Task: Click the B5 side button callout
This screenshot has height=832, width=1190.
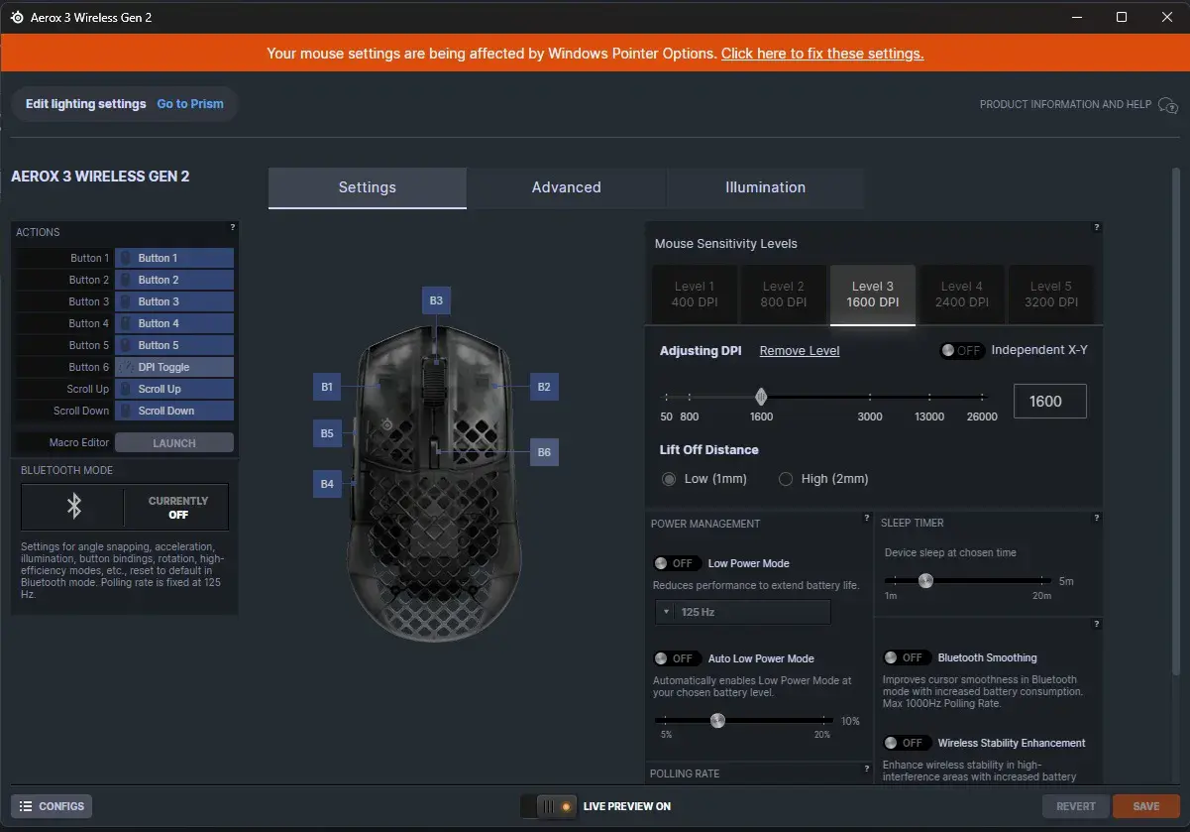Action: click(x=327, y=432)
